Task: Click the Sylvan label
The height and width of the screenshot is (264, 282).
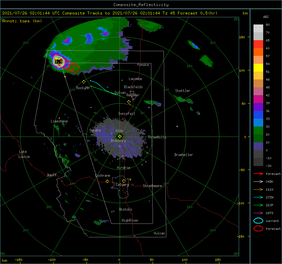Action: pos(120,93)
